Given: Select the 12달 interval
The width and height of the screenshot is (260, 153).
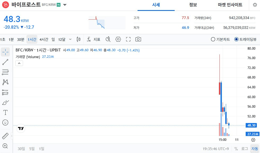Looking at the screenshot, I should [62, 39].
